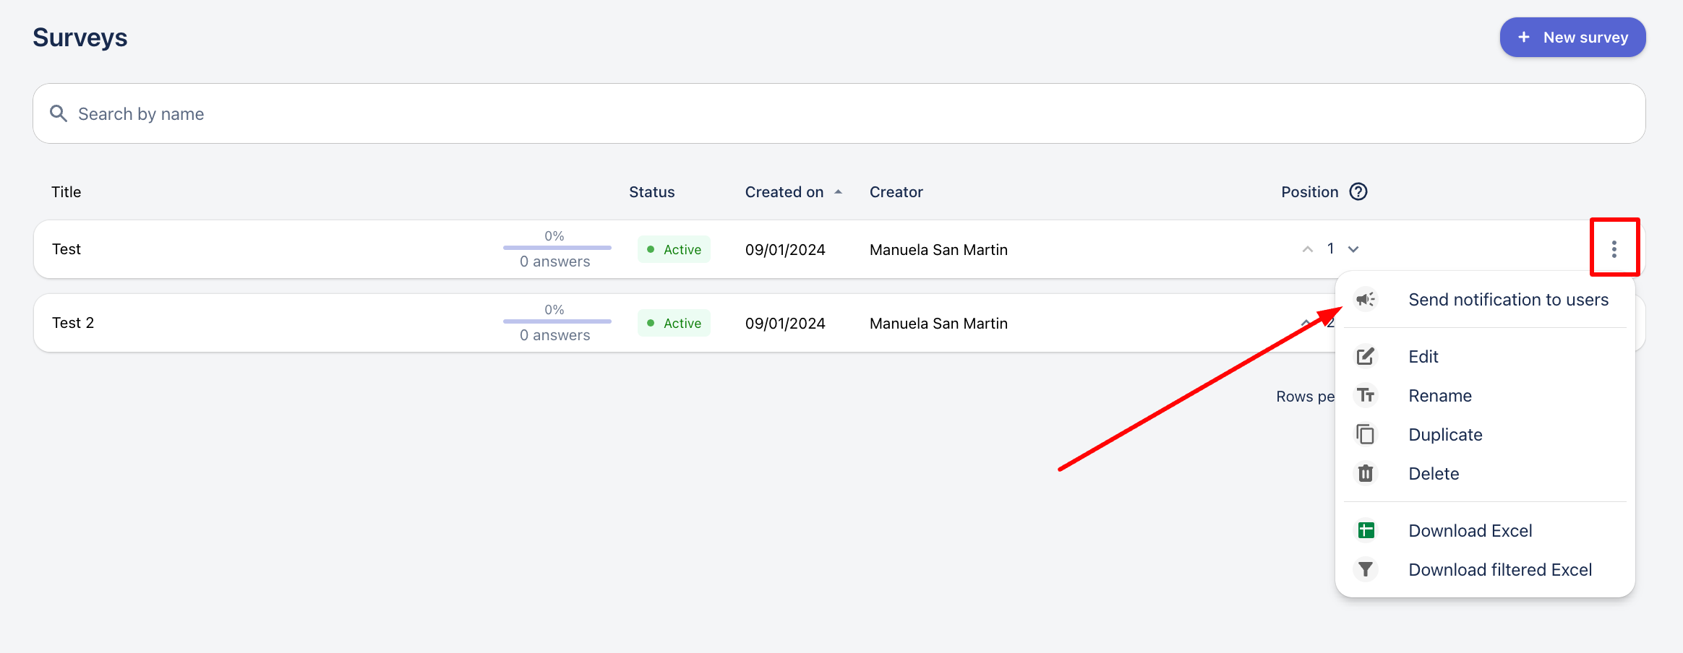Click the Search by name field
Viewport: 1683px width, 653px height.
pos(839,113)
